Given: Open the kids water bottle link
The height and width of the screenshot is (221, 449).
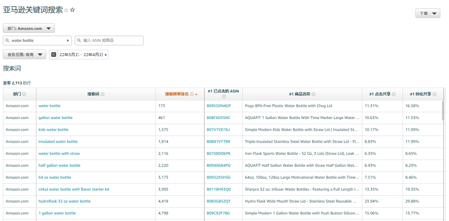Looking at the screenshot, I should pyautogui.click(x=54, y=130).
